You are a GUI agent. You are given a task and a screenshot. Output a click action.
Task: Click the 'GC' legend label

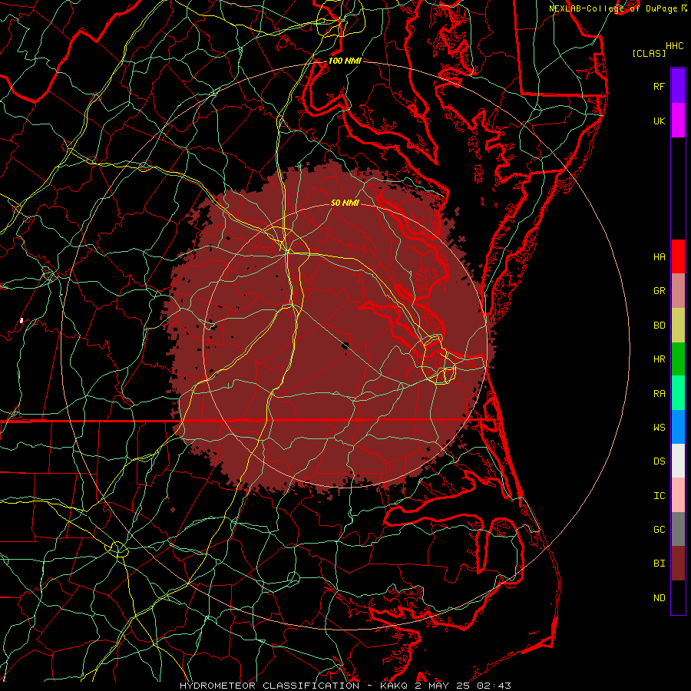pyautogui.click(x=659, y=530)
